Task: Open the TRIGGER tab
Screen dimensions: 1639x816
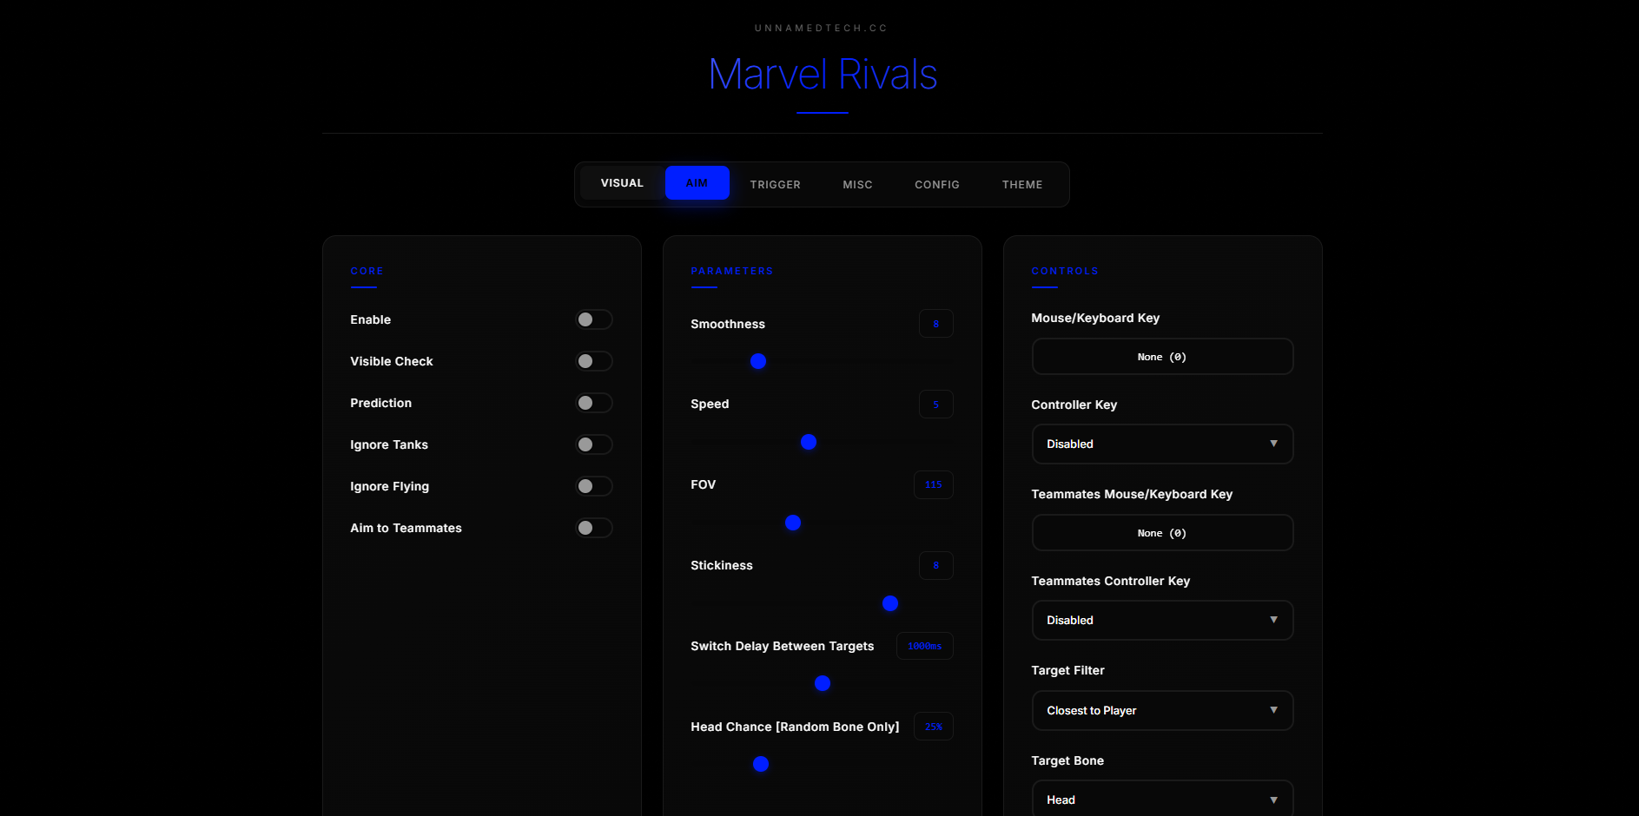Action: [x=775, y=185]
